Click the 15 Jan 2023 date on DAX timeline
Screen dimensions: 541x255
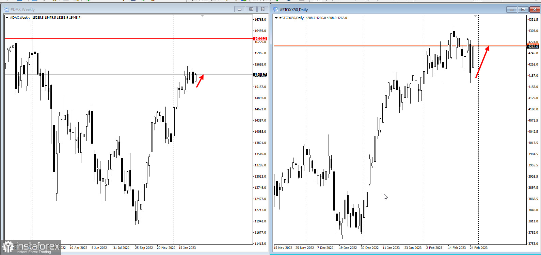coord(187,248)
